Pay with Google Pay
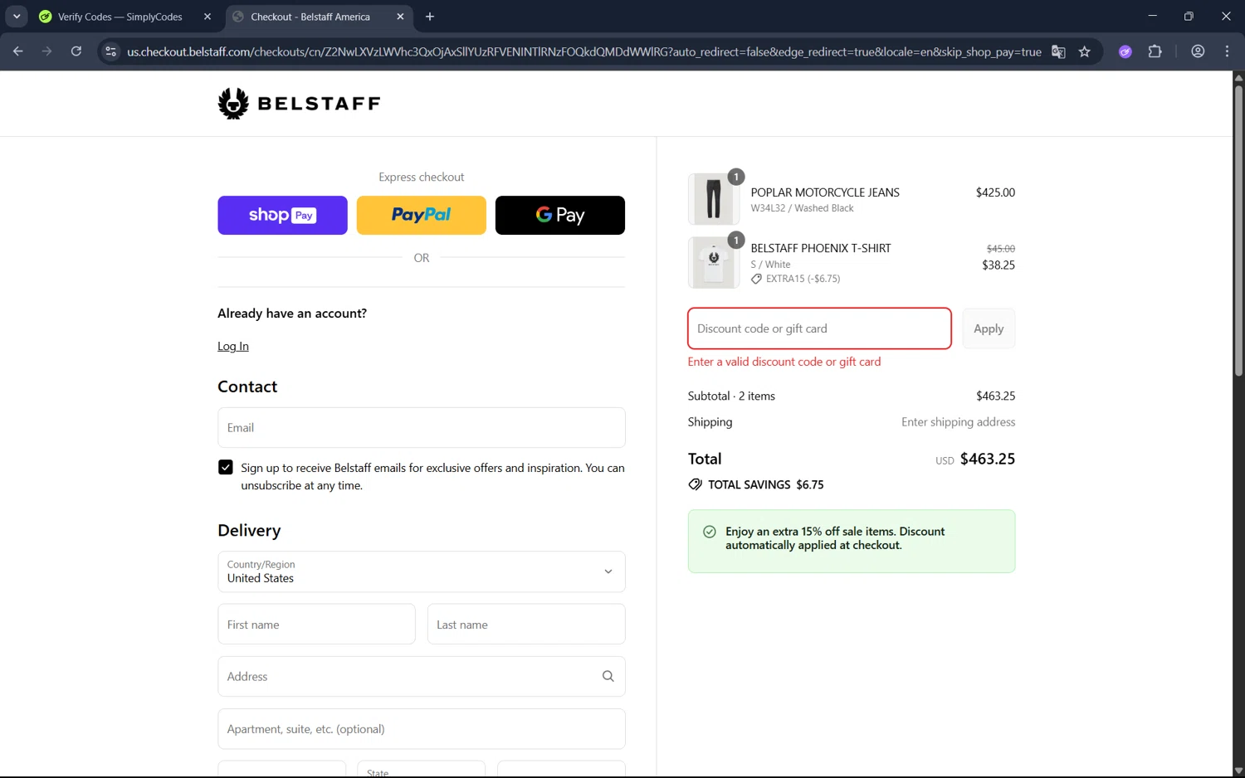 [560, 216]
